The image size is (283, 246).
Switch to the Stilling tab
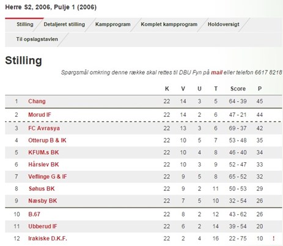[x=25, y=24]
